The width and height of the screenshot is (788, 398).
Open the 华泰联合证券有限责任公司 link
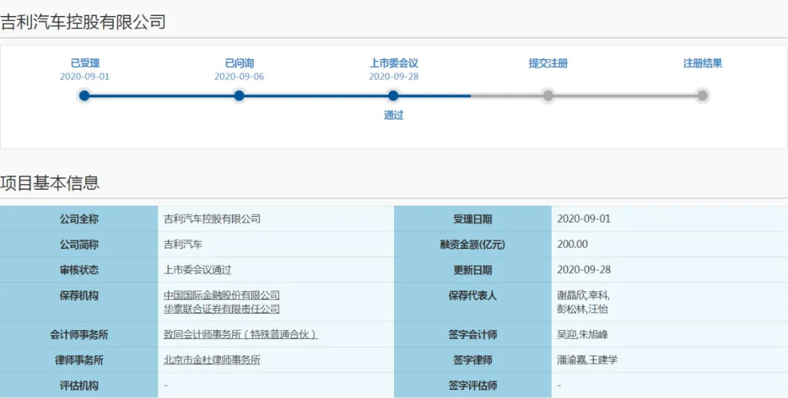coord(222,309)
